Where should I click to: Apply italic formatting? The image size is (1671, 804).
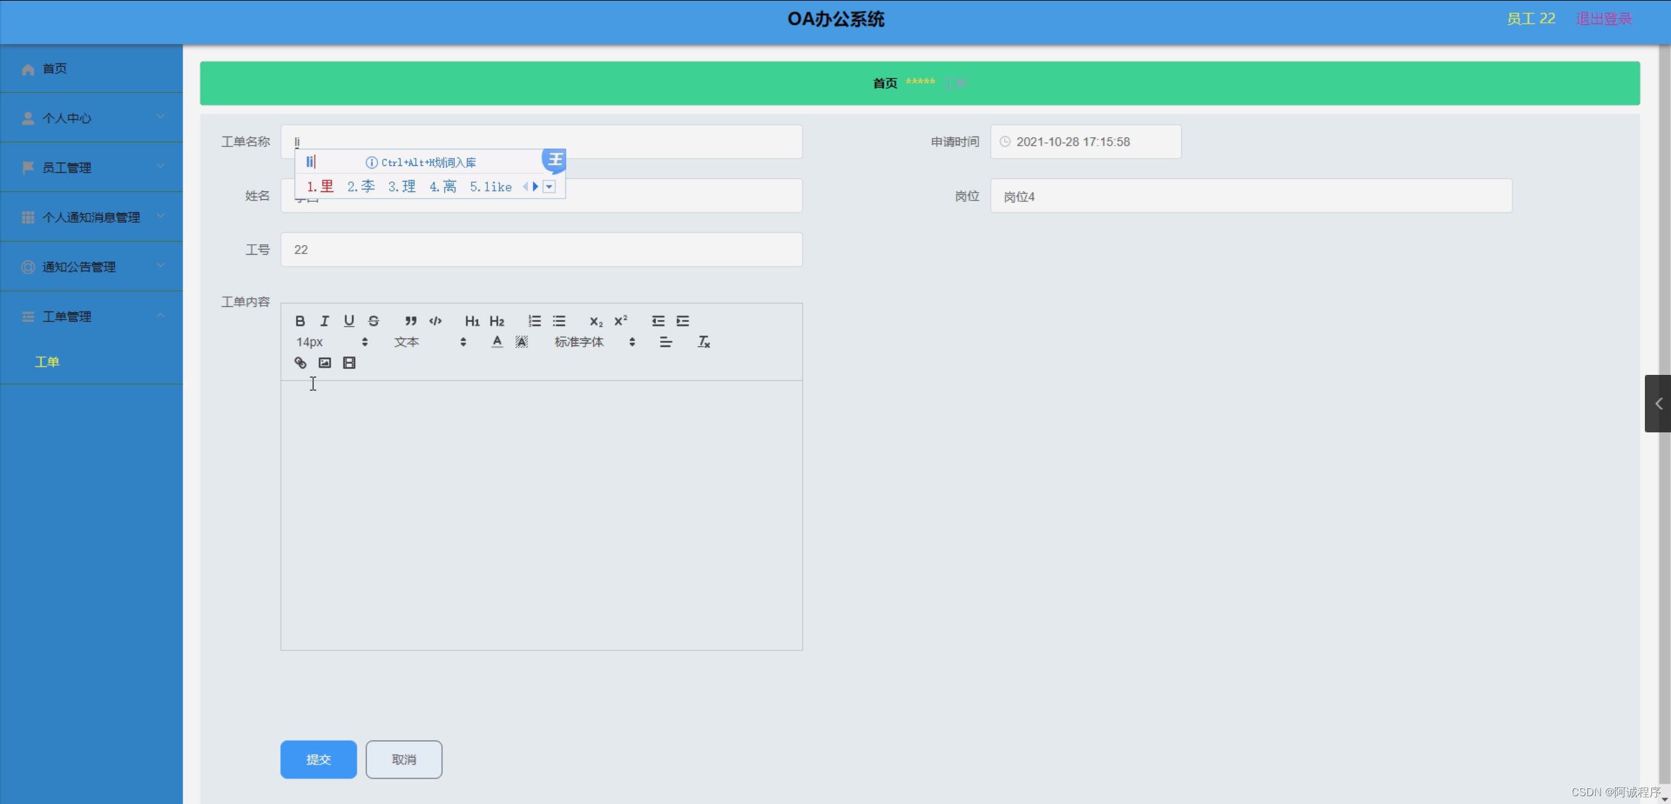click(325, 321)
